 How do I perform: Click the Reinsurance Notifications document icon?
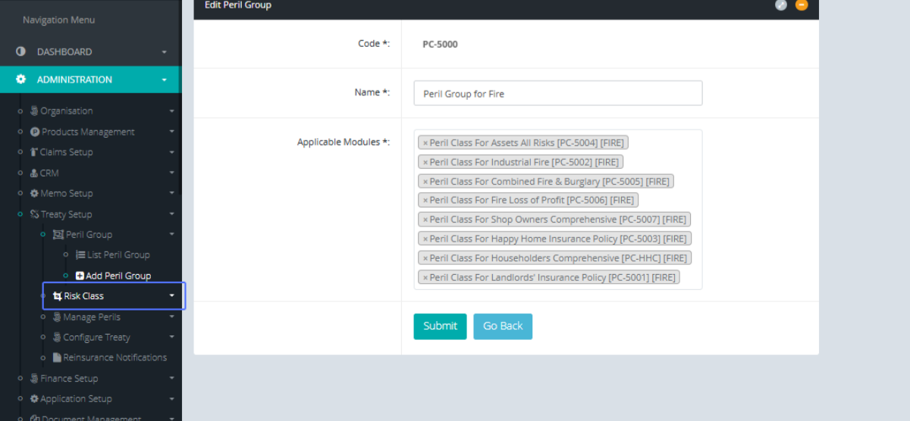click(x=57, y=357)
